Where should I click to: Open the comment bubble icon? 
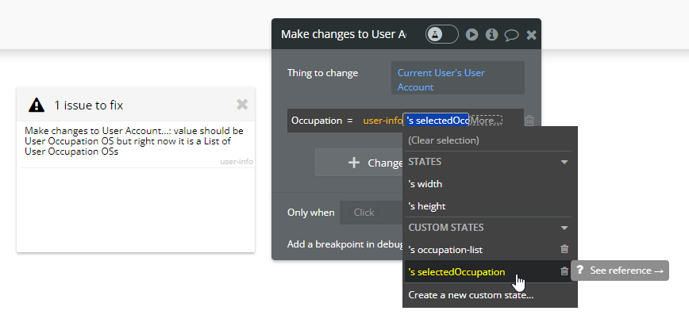coord(511,35)
